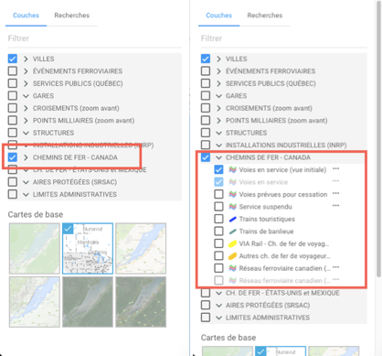Expand the VILLES group in the left panel
Viewport: 382px width, 356px height.
pyautogui.click(x=26, y=59)
